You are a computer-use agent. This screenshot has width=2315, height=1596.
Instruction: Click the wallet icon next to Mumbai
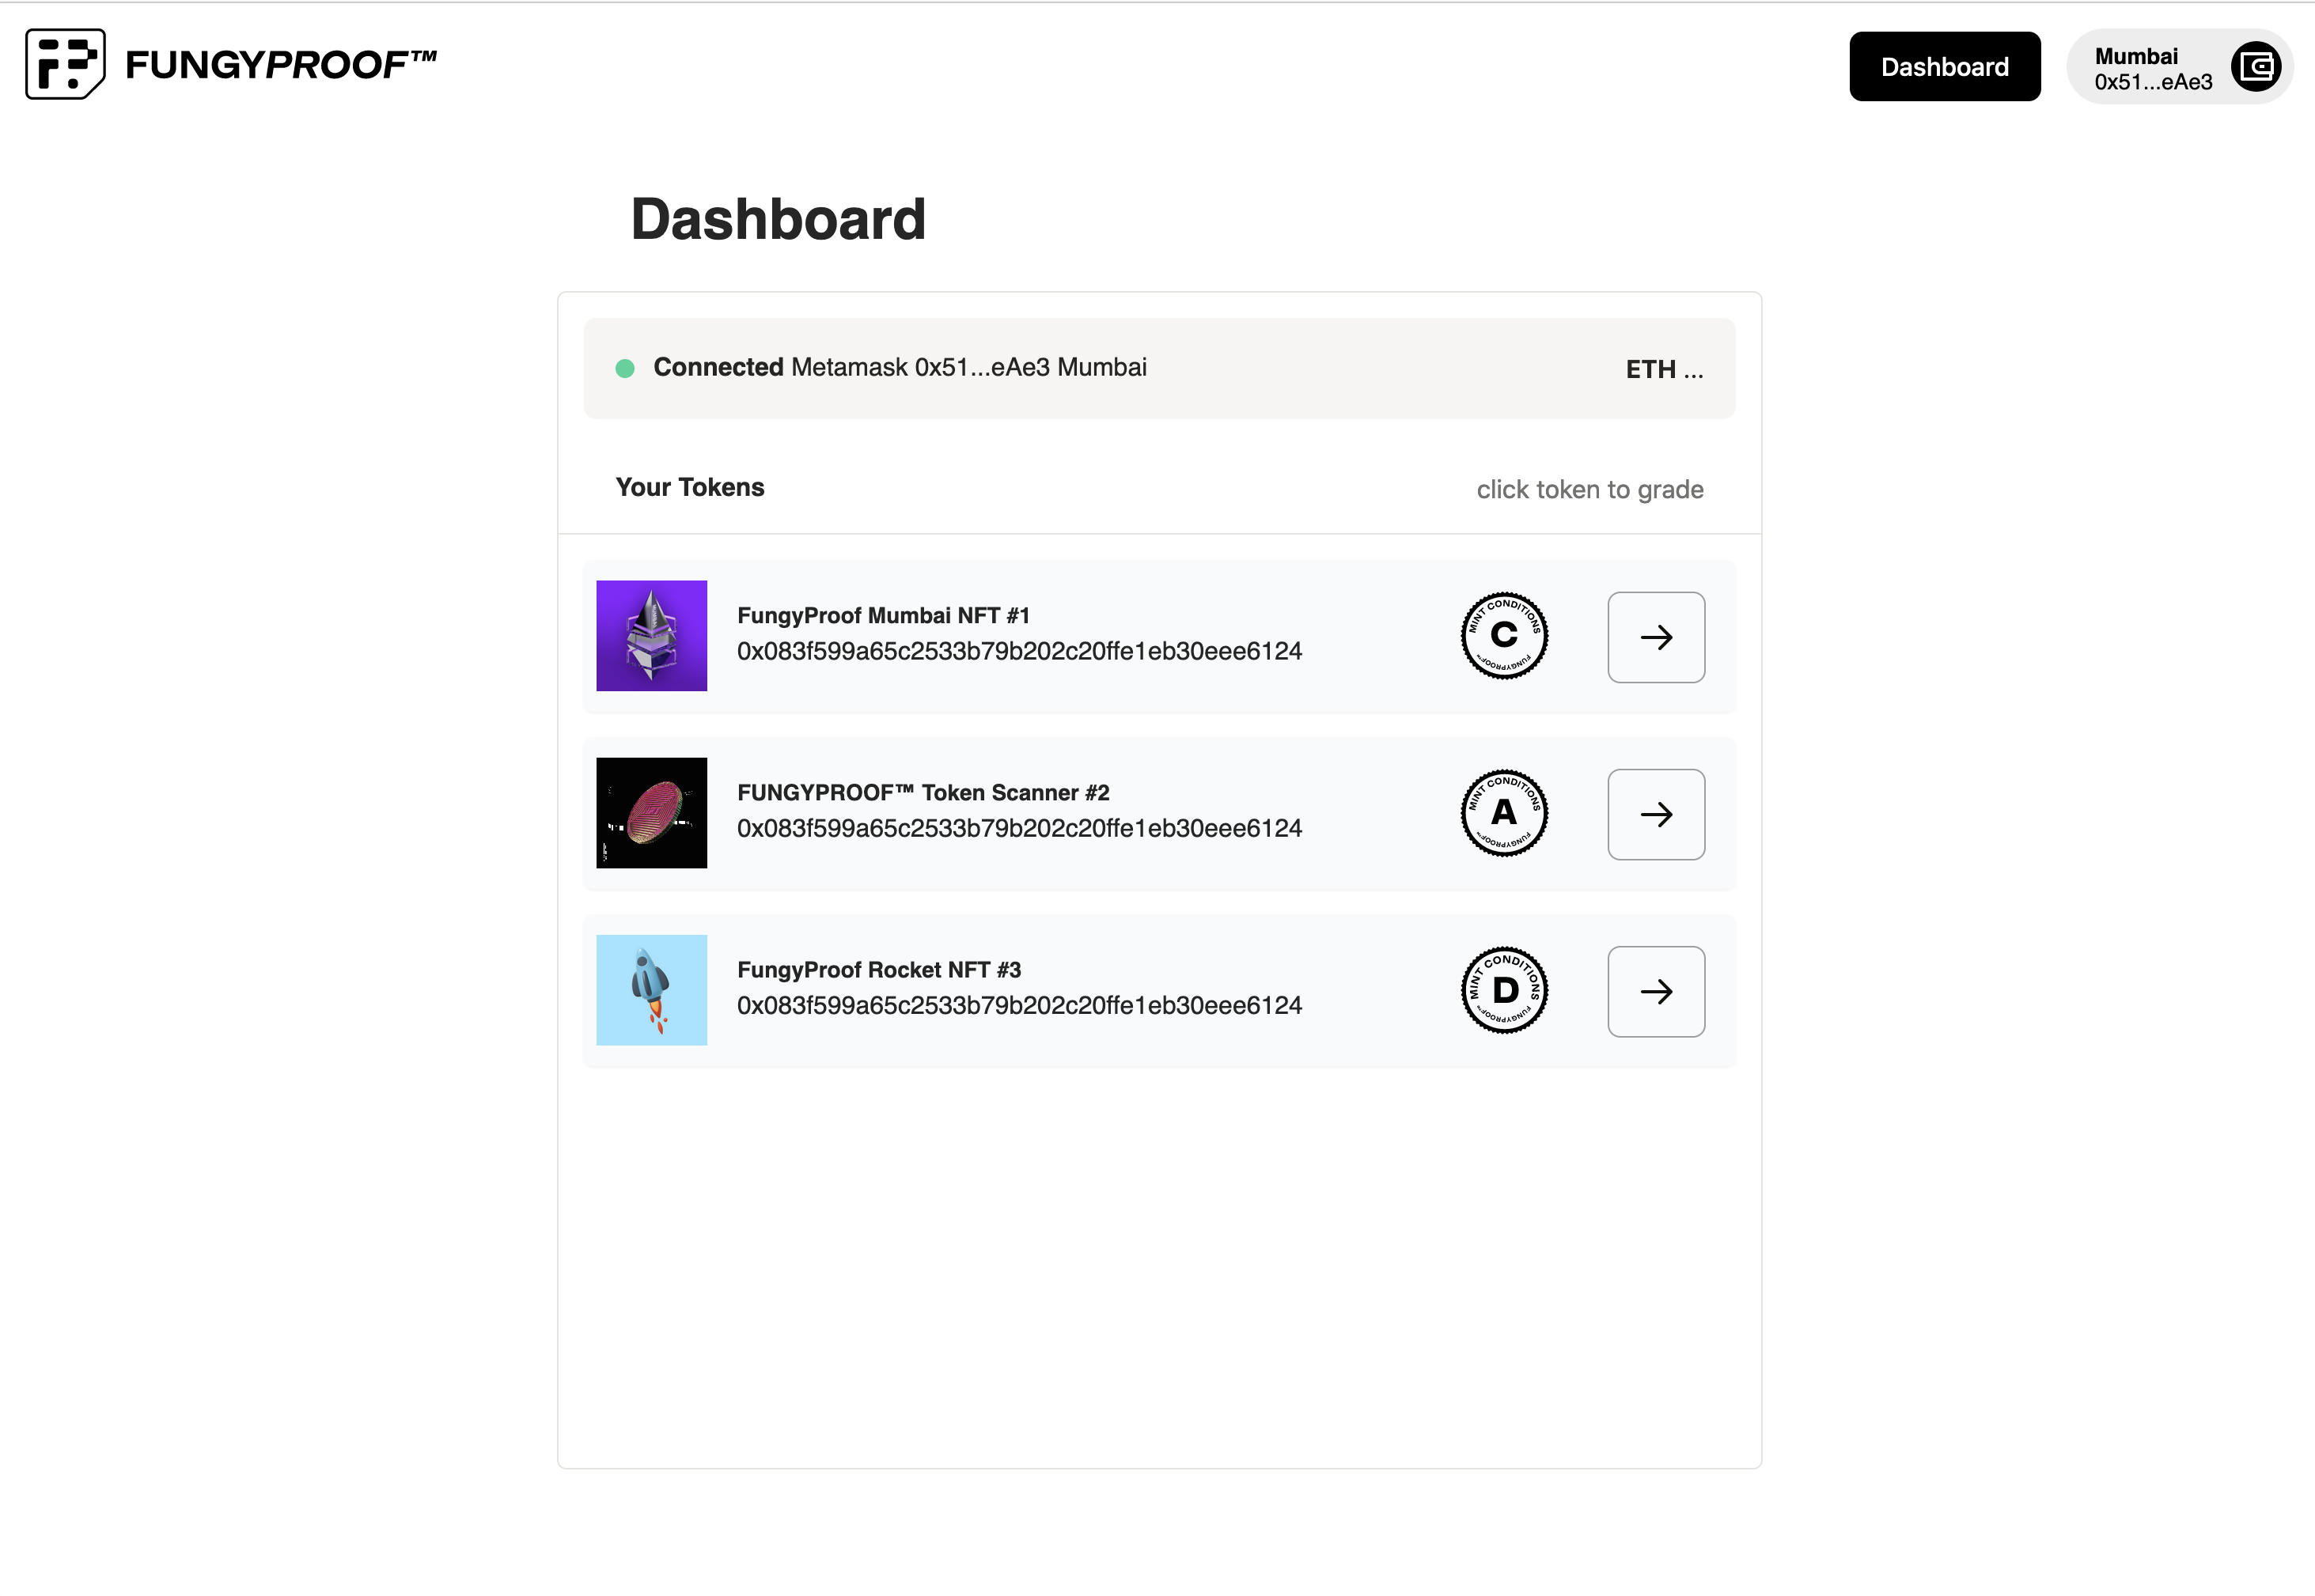pos(2256,67)
